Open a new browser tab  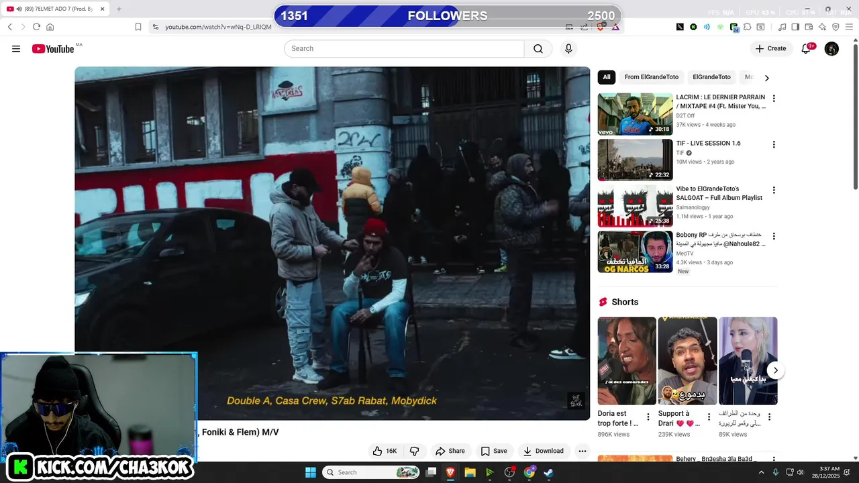(119, 9)
